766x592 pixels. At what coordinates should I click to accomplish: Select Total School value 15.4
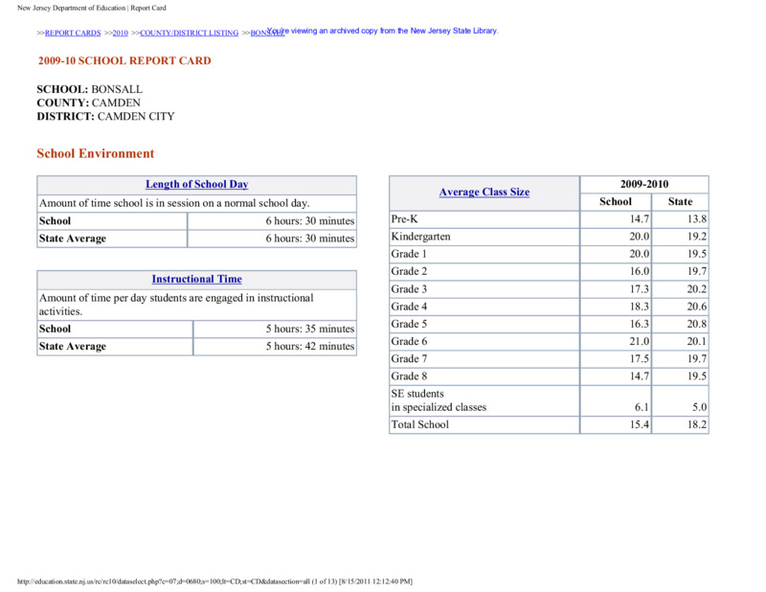pyautogui.click(x=640, y=424)
